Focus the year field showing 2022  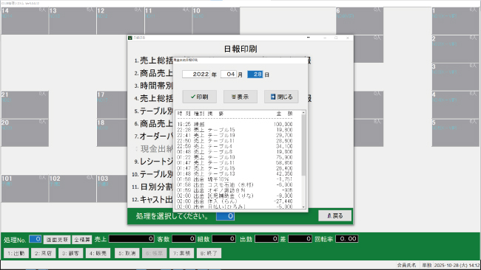tap(196, 75)
